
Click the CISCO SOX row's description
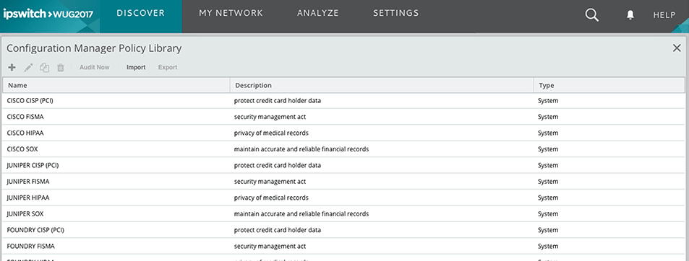tap(301, 149)
